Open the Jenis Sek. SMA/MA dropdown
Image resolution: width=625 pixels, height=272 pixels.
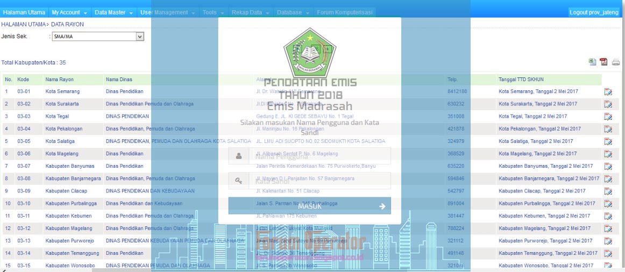pyautogui.click(x=97, y=37)
